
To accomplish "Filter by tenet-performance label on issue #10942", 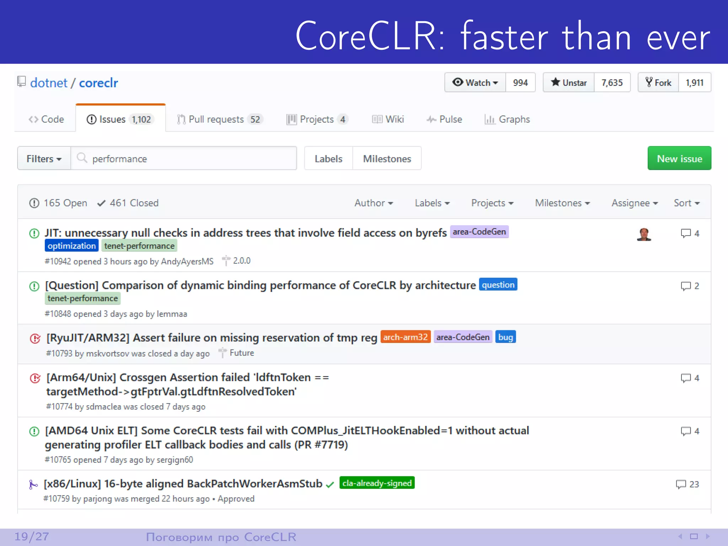I will tap(139, 246).
